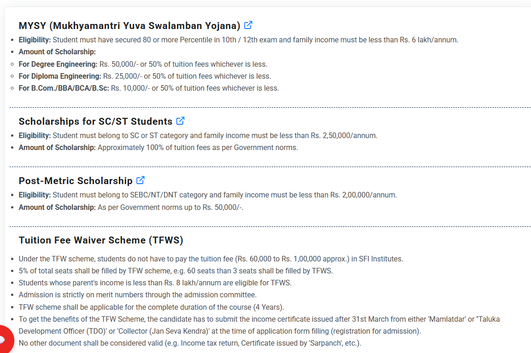Screen dimensions: 531x353
Task: Click the Scholarships for SC/ST Students heading
Action: coord(95,122)
